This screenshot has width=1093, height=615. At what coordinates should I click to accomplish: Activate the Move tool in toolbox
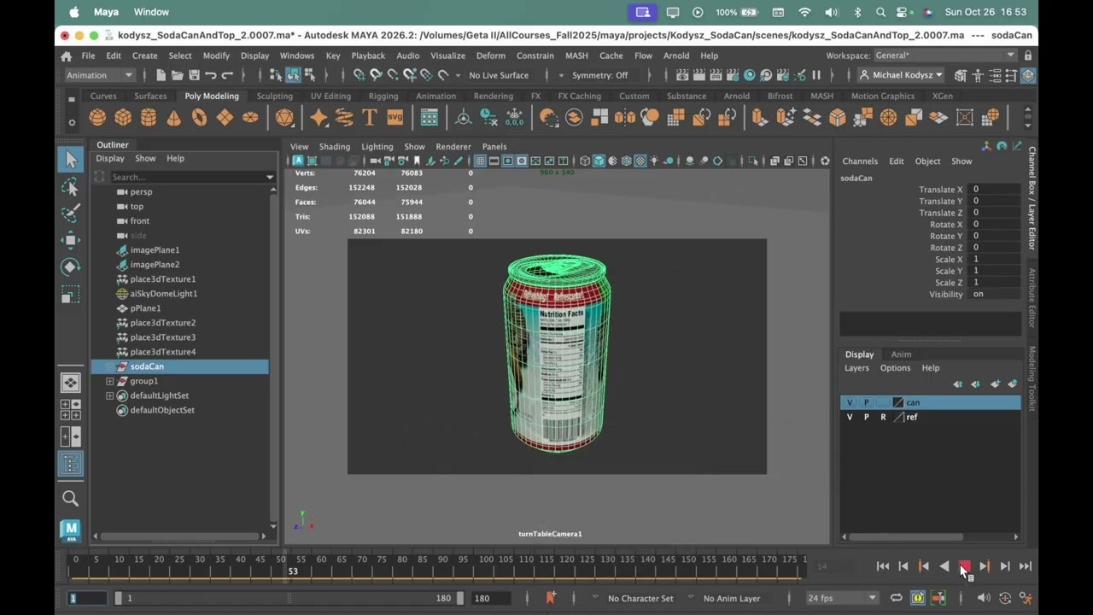point(71,240)
